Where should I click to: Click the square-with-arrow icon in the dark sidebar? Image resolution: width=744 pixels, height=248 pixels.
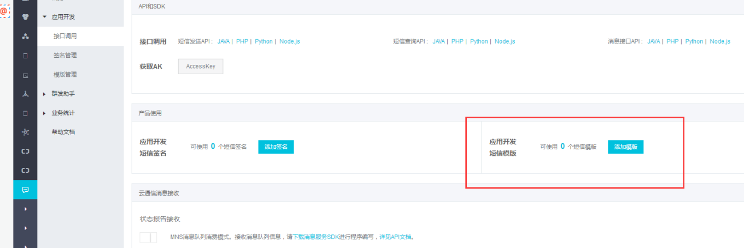pyautogui.click(x=25, y=75)
